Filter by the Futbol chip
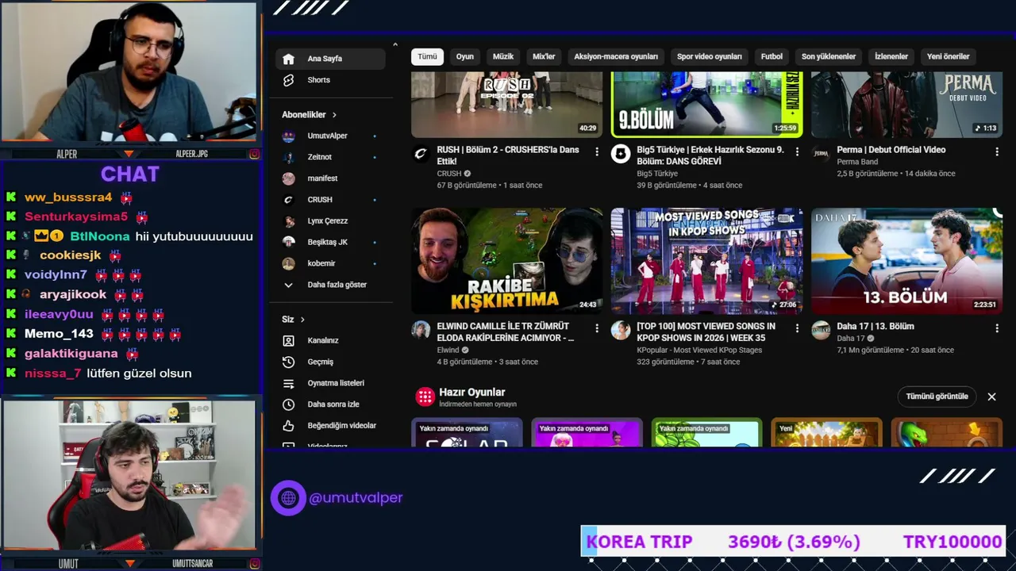The height and width of the screenshot is (571, 1016). 772,56
